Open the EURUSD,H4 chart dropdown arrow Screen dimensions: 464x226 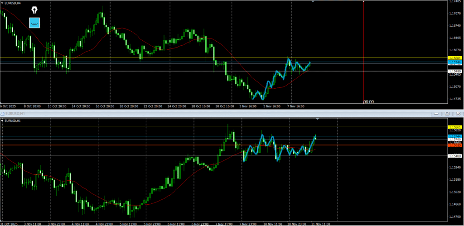[x=3, y=3]
